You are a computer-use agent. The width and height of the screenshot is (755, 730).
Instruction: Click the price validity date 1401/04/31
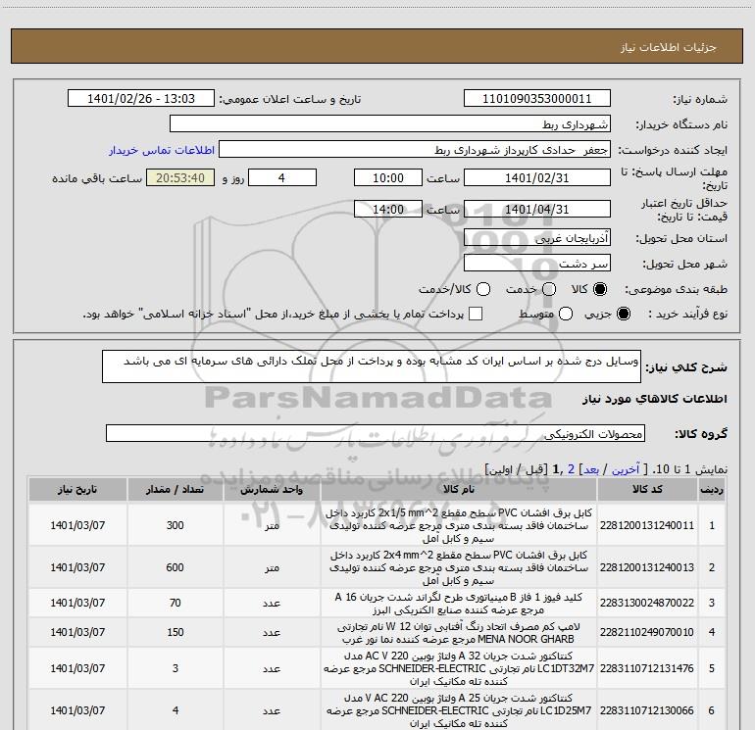tap(537, 209)
